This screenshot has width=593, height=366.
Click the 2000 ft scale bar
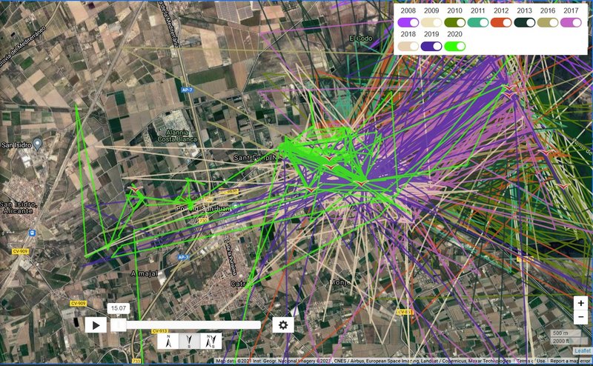[566, 341]
